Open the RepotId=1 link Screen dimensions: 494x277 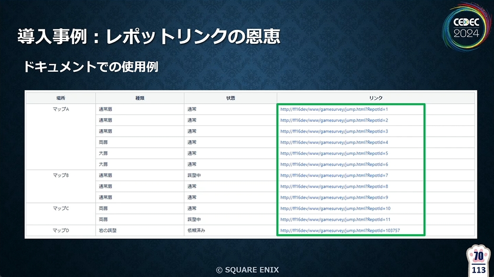tap(334, 109)
